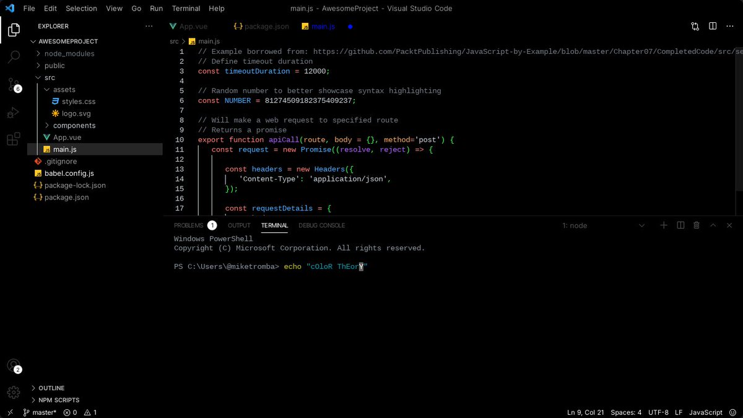Click the master* git branch indicator
Viewport: 743px width, 418px height.
click(40, 412)
